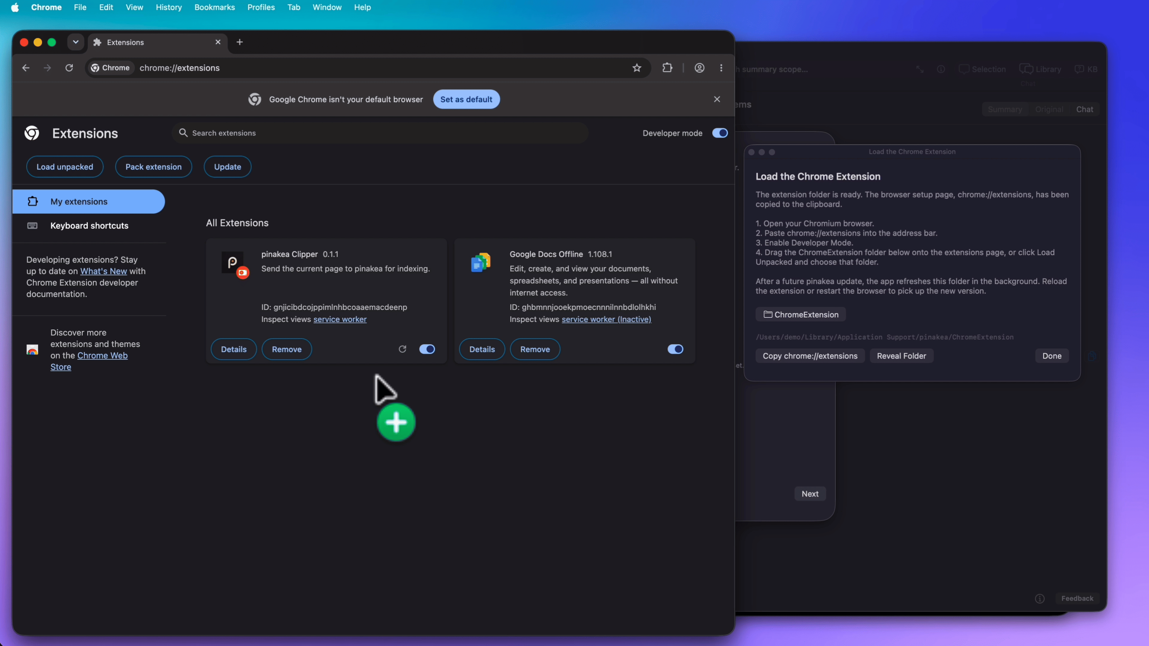Bookmark this page with the star icon

tap(636, 68)
